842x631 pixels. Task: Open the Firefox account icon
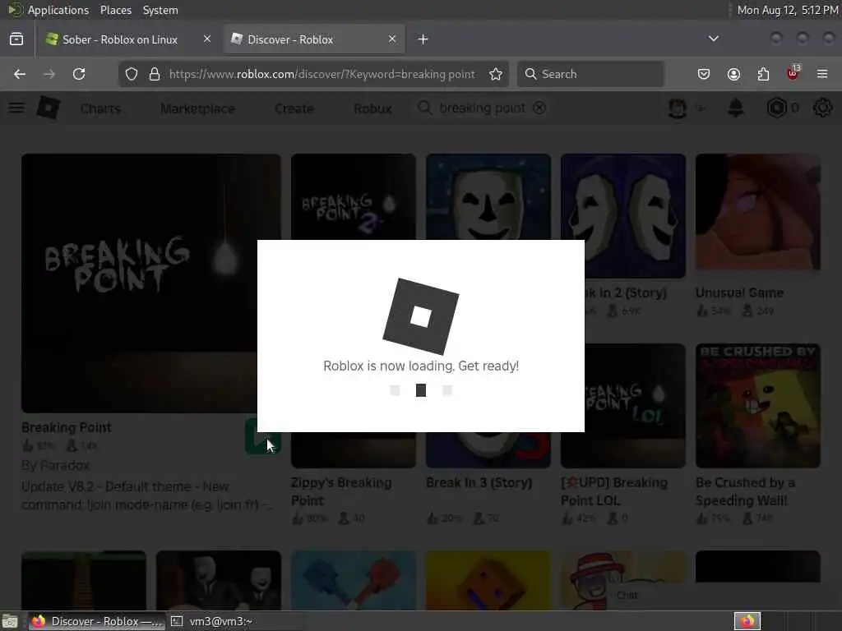(x=733, y=74)
